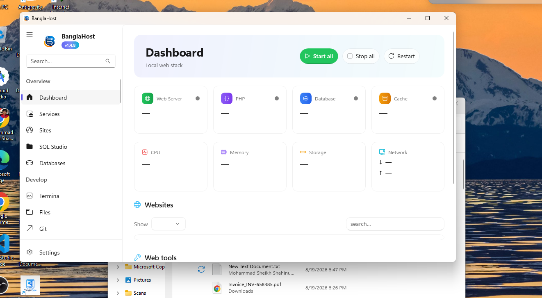This screenshot has height=298, width=542.
Task: Click the Stop all button
Action: pos(361,56)
